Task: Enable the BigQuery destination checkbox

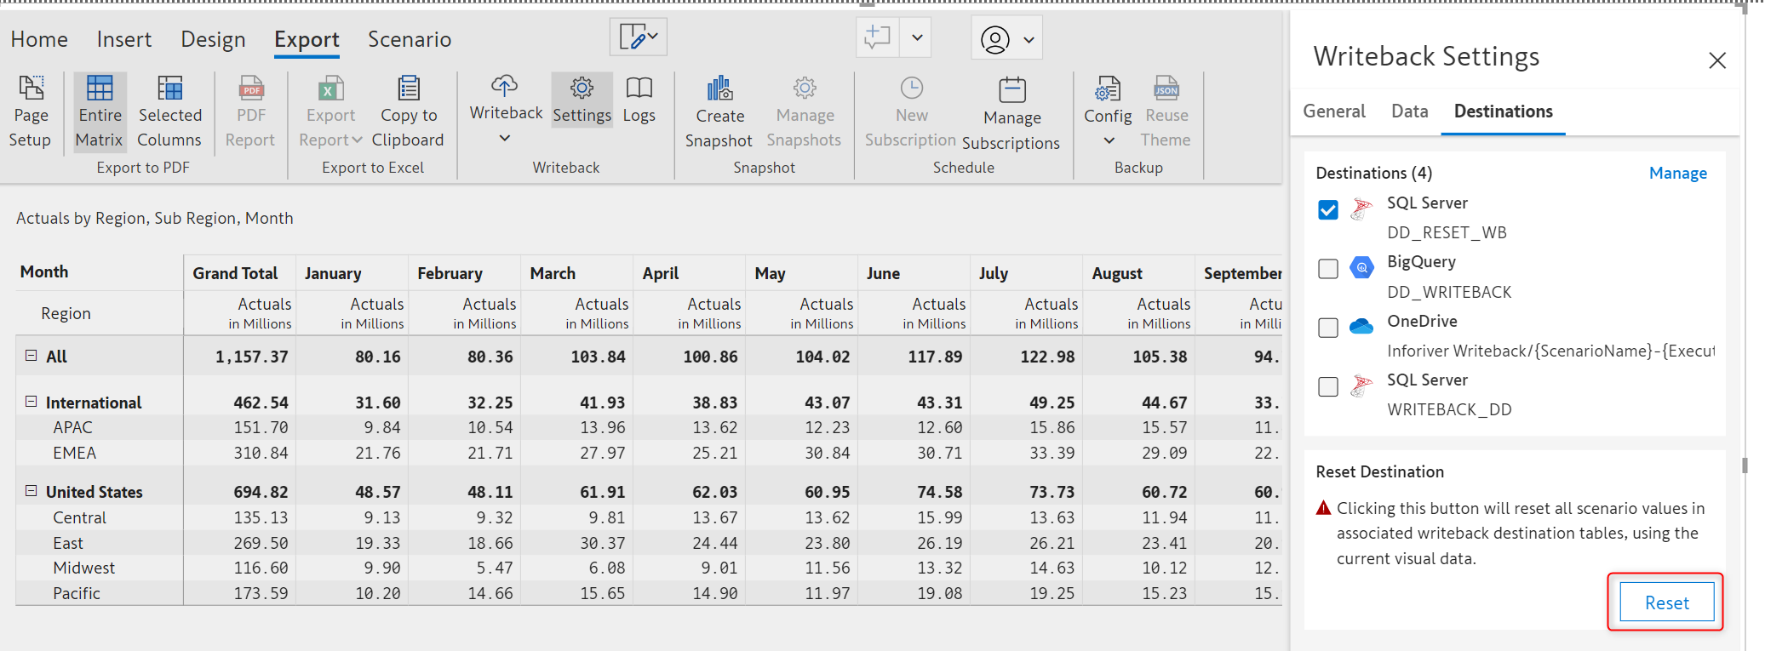Action: [x=1328, y=269]
